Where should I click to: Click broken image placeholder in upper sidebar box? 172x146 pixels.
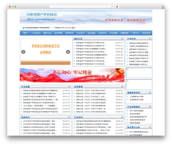click(x=128, y=69)
